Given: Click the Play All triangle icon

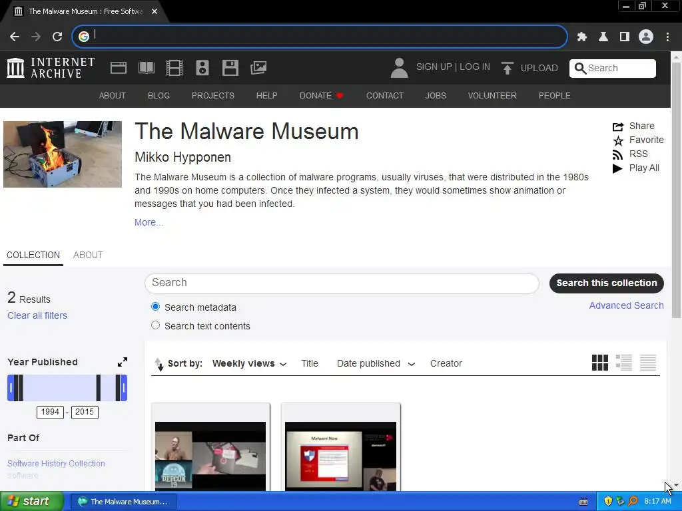Looking at the screenshot, I should 617,168.
